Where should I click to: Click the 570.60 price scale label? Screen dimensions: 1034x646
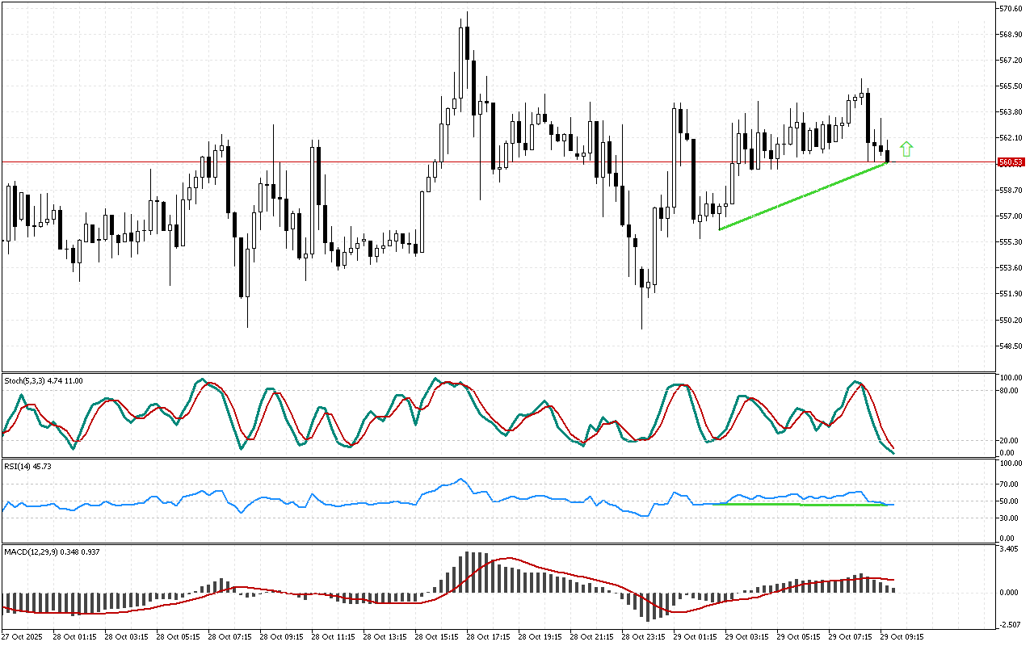tap(1011, 9)
